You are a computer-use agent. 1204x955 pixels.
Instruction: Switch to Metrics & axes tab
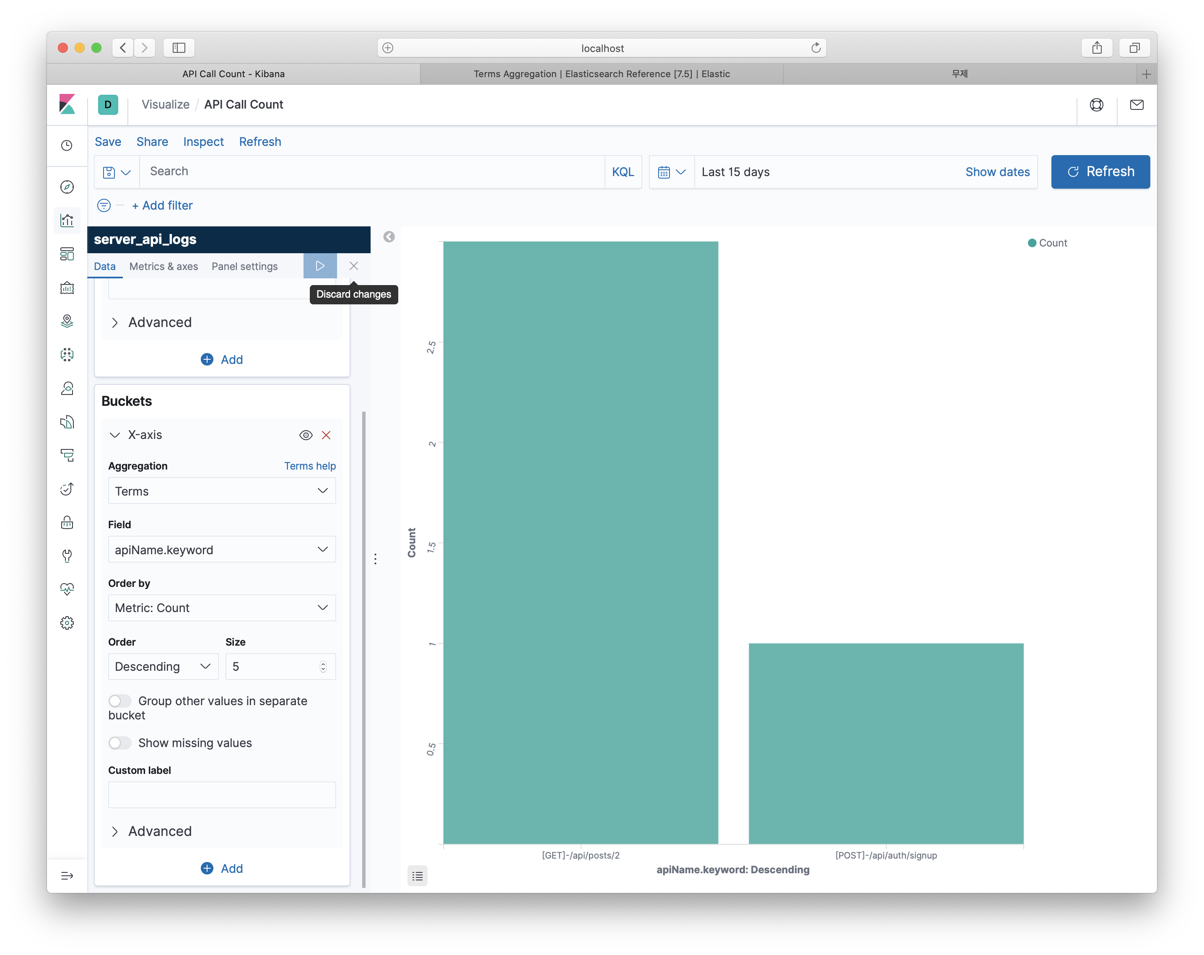click(x=163, y=266)
